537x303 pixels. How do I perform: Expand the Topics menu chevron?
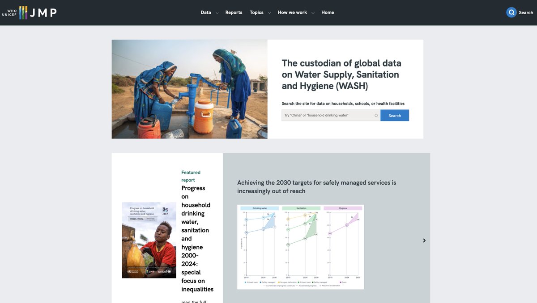tap(269, 13)
